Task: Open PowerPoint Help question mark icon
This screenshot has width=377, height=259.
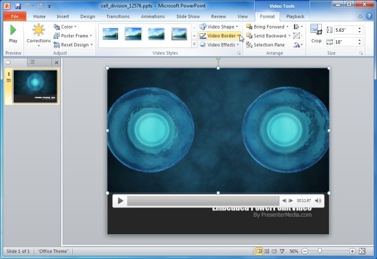Action: coord(369,16)
